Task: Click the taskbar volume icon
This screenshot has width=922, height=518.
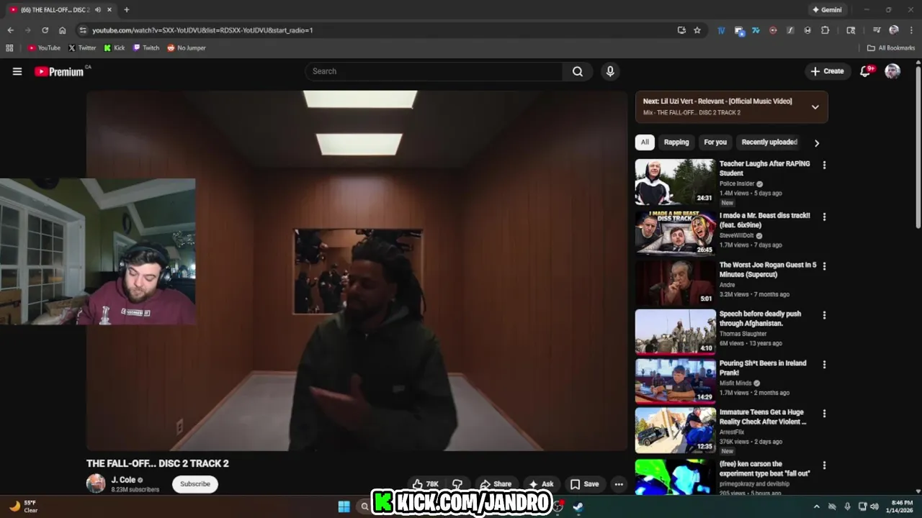Action: [874, 506]
